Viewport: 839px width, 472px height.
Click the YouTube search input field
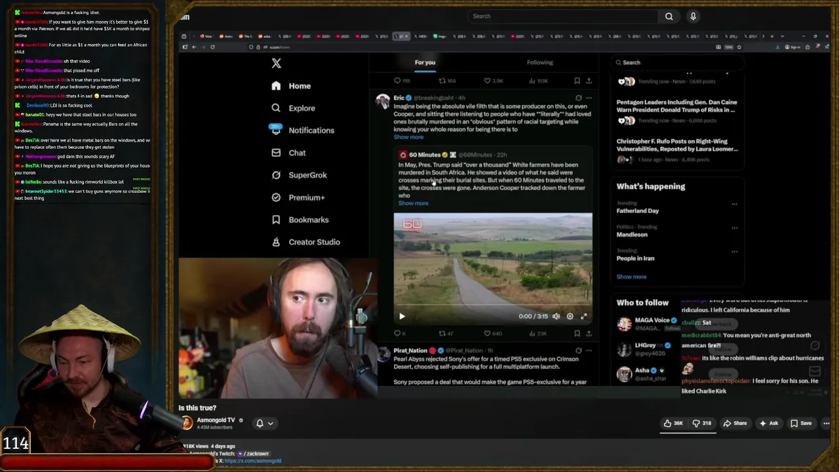point(564,16)
